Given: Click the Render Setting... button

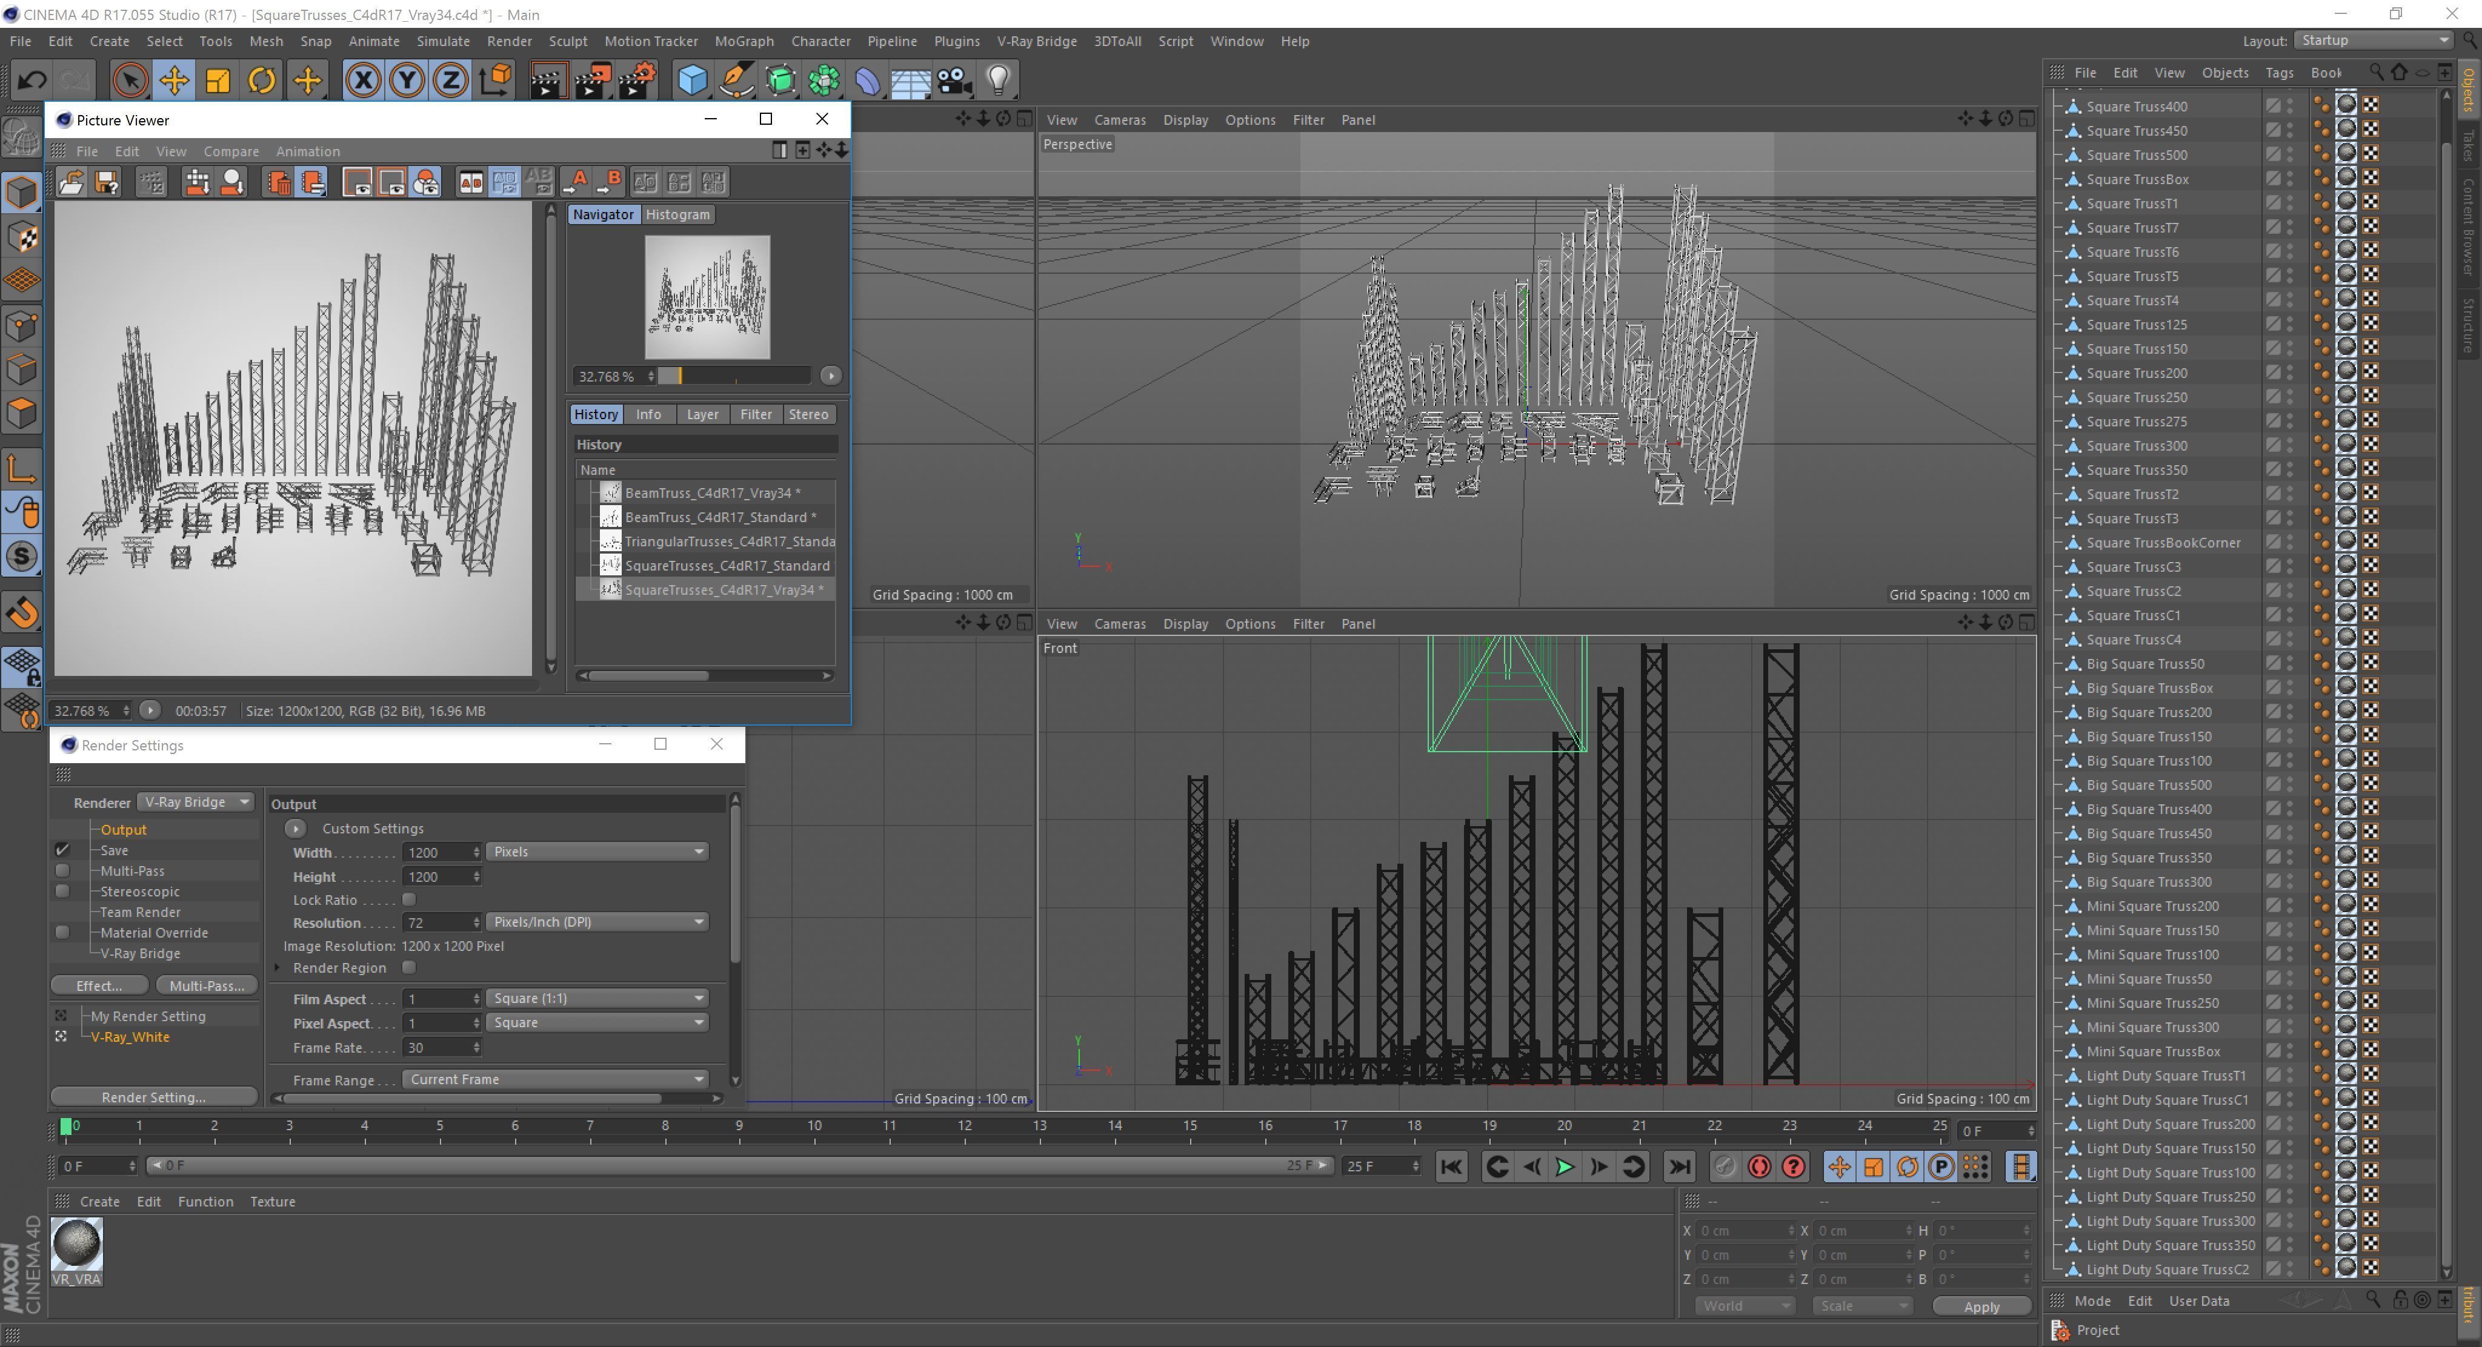Looking at the screenshot, I should [x=153, y=1097].
